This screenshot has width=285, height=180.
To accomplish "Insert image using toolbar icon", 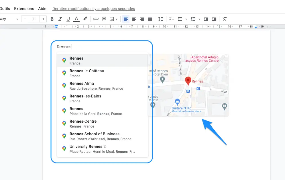I will [112, 19].
